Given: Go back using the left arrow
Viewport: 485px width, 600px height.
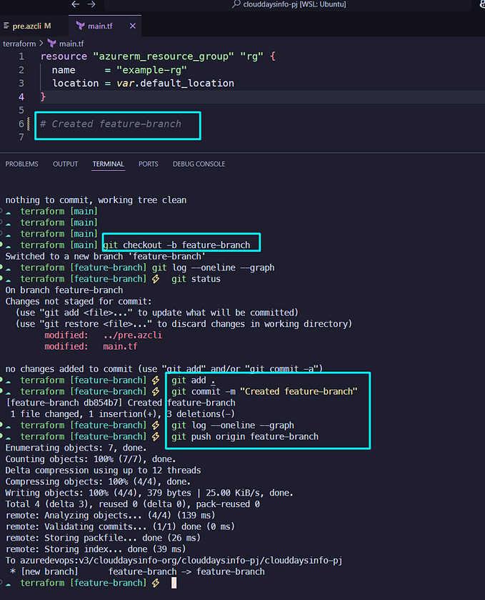Looking at the screenshot, I should [76, 4].
